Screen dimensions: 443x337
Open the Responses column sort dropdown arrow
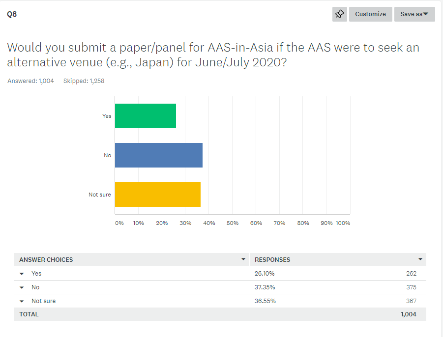click(x=420, y=259)
